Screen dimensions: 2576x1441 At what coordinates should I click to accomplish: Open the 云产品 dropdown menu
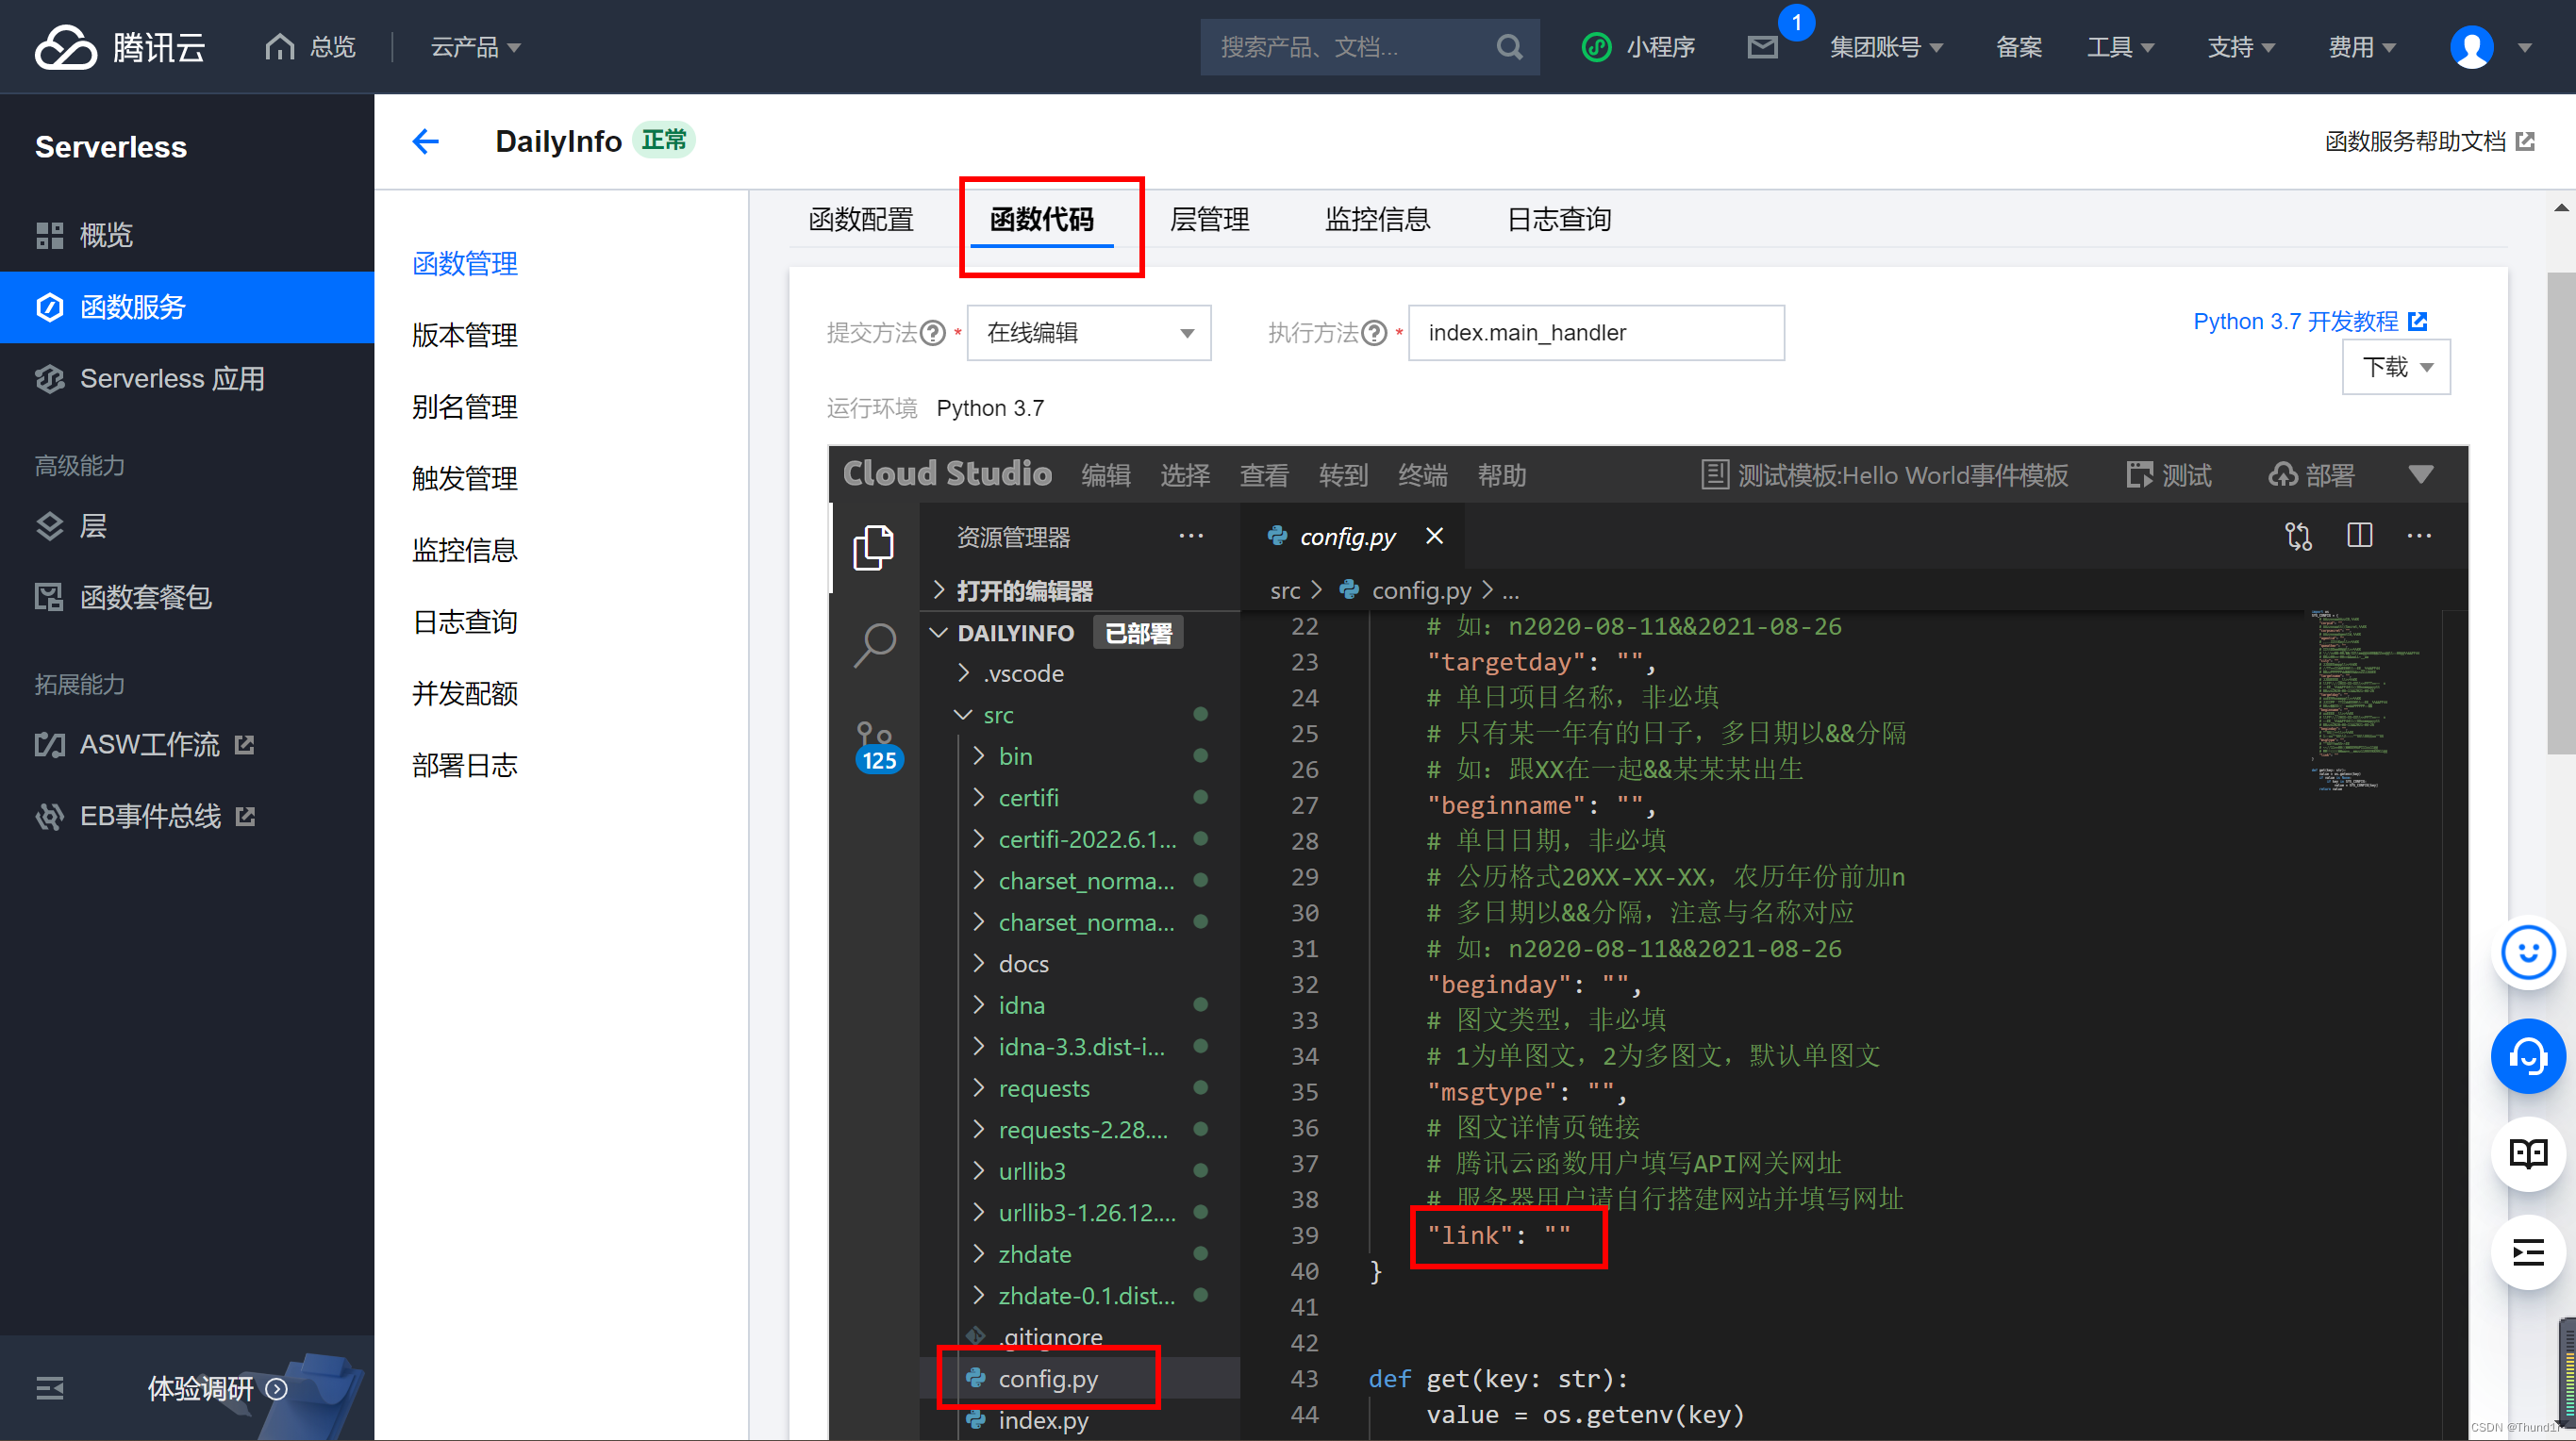point(476,47)
